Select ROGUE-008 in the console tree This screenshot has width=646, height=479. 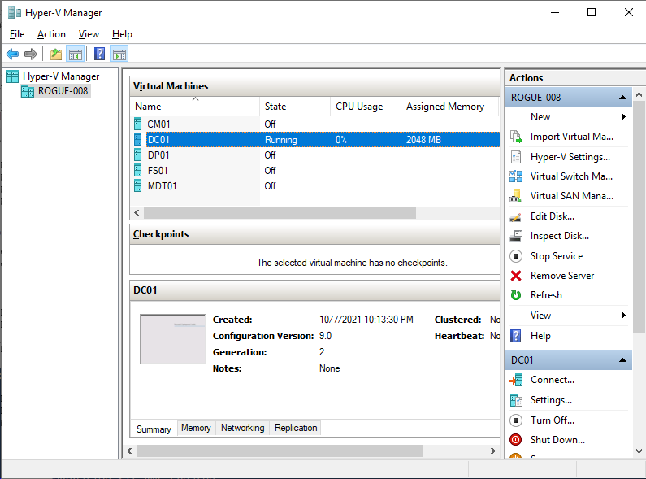point(63,91)
